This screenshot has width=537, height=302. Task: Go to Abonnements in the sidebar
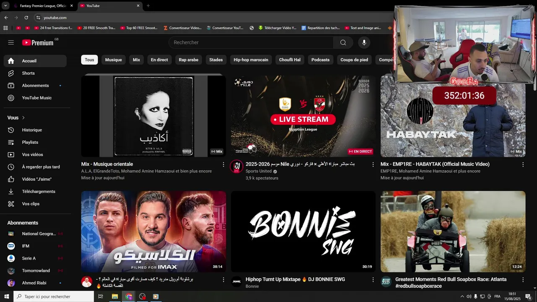pos(35,86)
